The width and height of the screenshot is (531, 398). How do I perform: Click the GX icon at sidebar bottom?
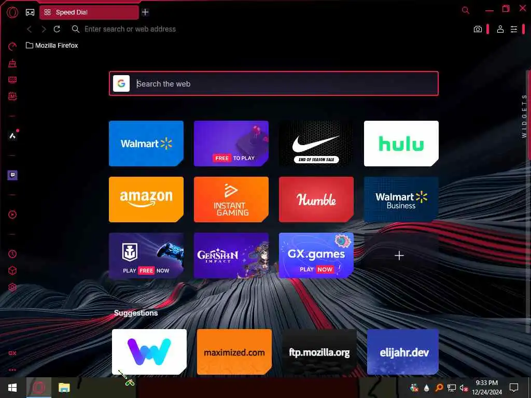12,353
